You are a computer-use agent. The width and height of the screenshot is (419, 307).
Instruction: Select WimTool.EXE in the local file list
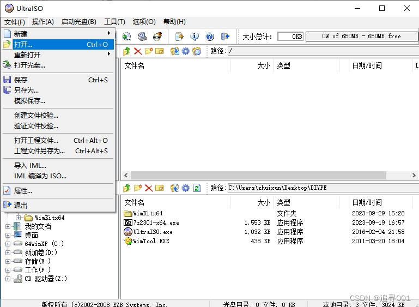click(x=147, y=241)
